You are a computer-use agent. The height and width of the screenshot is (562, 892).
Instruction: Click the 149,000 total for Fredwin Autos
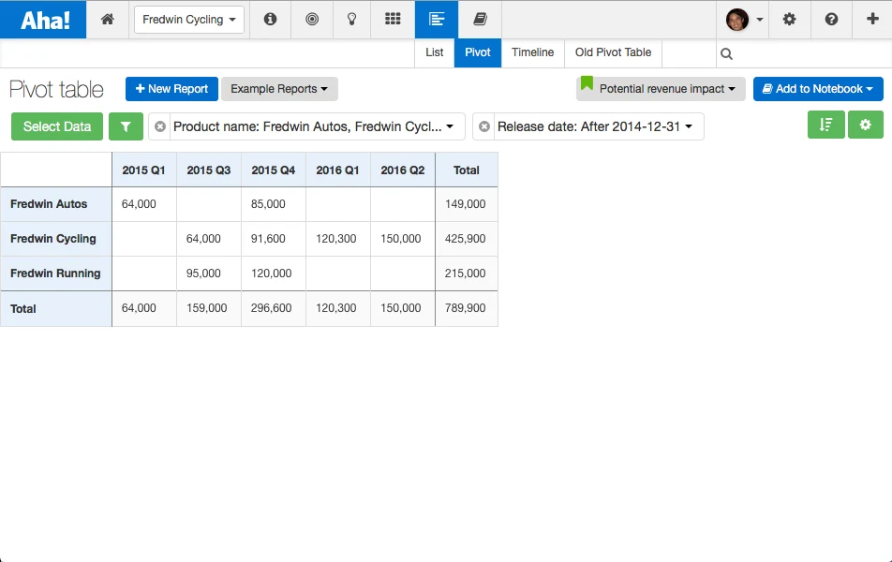pos(467,204)
